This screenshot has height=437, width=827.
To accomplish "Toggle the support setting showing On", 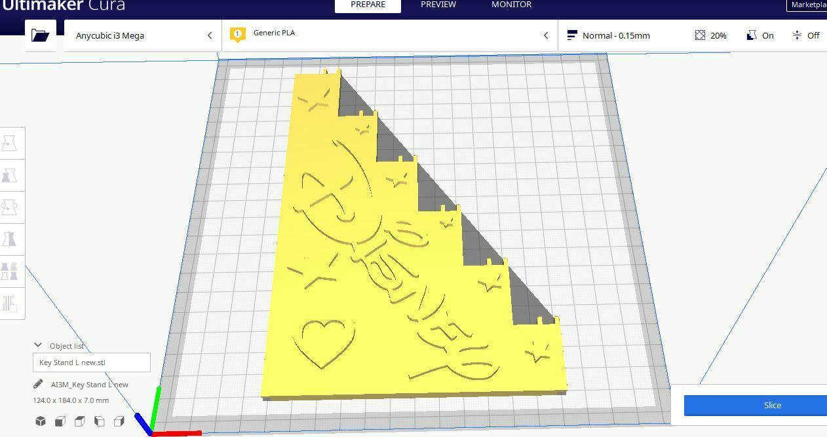I will (x=760, y=35).
